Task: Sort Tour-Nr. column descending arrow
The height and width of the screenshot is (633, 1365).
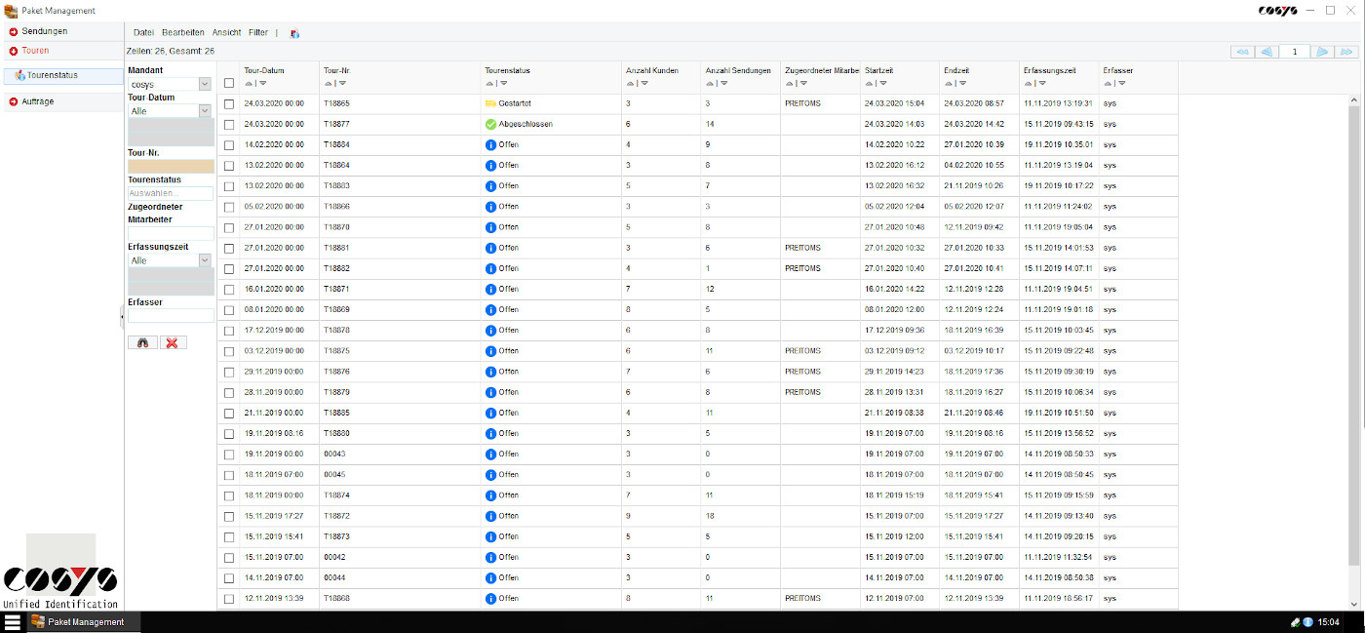Action: [x=343, y=84]
